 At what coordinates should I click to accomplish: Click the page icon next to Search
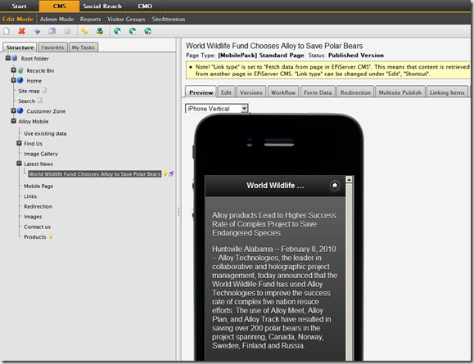pos(40,101)
